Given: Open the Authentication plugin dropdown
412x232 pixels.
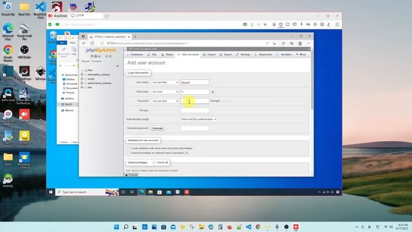Looking at the screenshot, I should point(199,119).
